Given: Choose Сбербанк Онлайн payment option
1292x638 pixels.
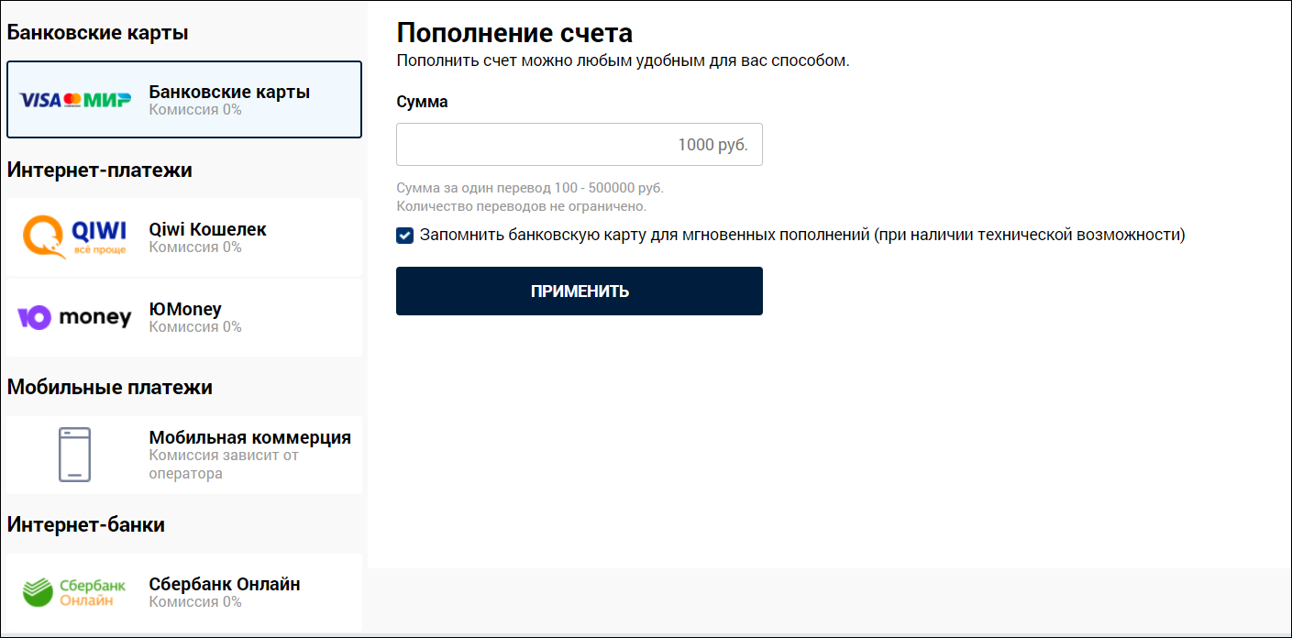Looking at the screenshot, I should click(x=184, y=592).
